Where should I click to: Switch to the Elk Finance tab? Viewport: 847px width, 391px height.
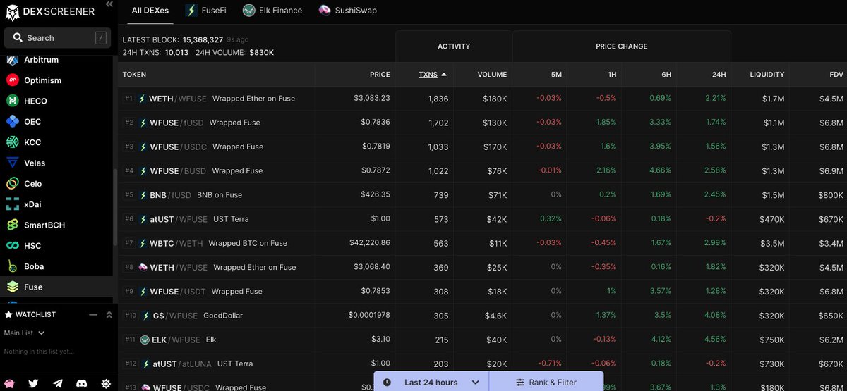click(272, 11)
